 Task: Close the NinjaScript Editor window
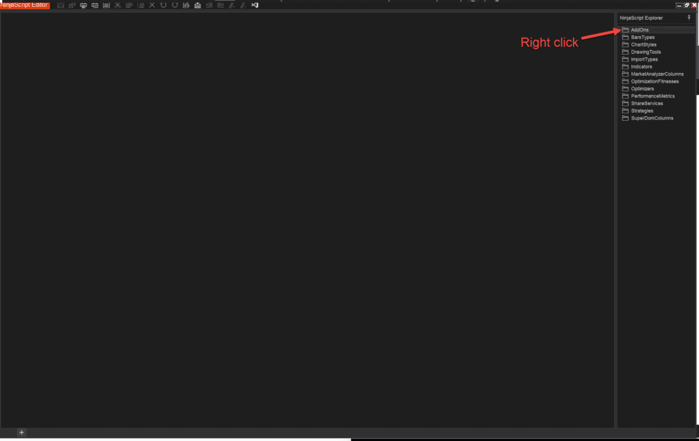(694, 5)
